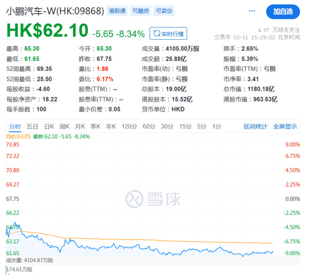Click the 每股净资产 value 18.22

point(50,100)
